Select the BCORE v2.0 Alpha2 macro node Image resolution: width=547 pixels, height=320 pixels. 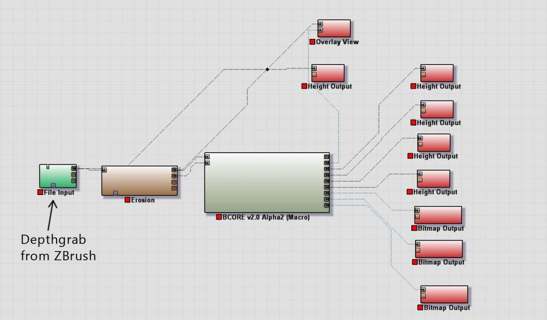[267, 182]
